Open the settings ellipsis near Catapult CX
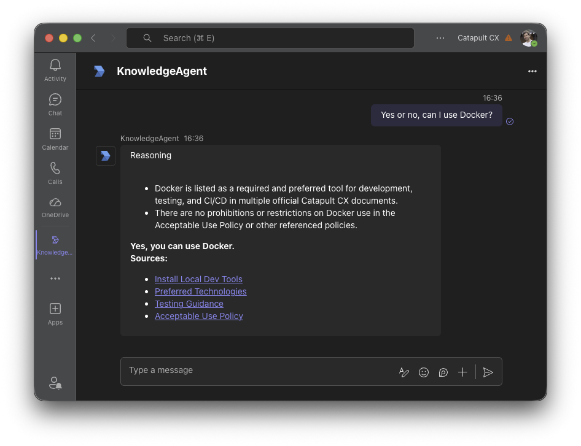The height and width of the screenshot is (446, 581). click(440, 37)
